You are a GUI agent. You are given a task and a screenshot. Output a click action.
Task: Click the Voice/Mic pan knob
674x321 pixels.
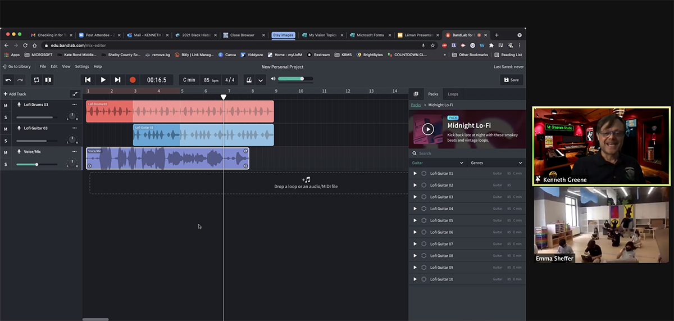tap(72, 164)
